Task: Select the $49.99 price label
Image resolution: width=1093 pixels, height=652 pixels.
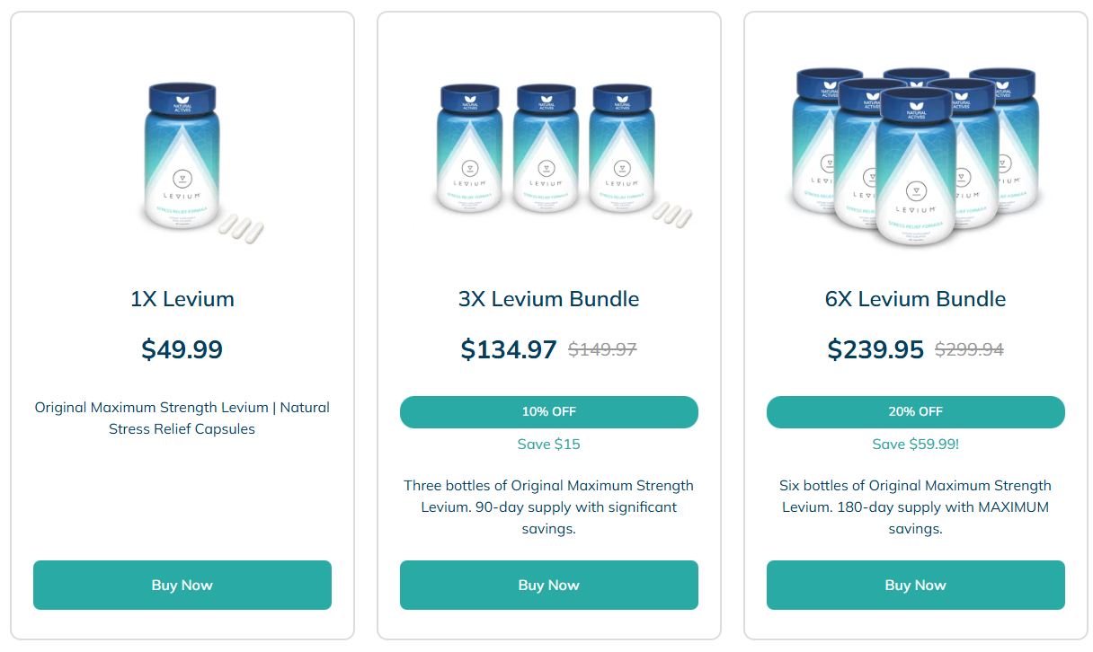Action: click(x=182, y=349)
